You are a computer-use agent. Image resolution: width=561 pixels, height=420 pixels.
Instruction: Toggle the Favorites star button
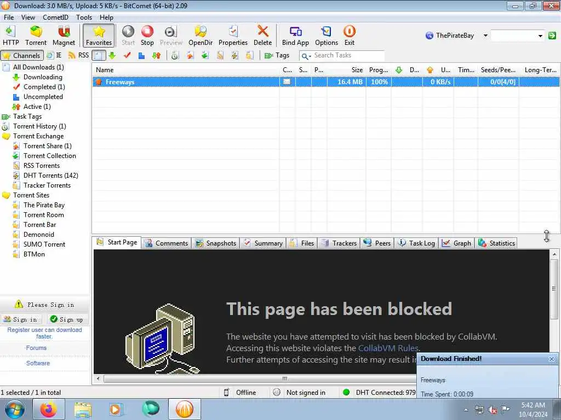point(99,36)
